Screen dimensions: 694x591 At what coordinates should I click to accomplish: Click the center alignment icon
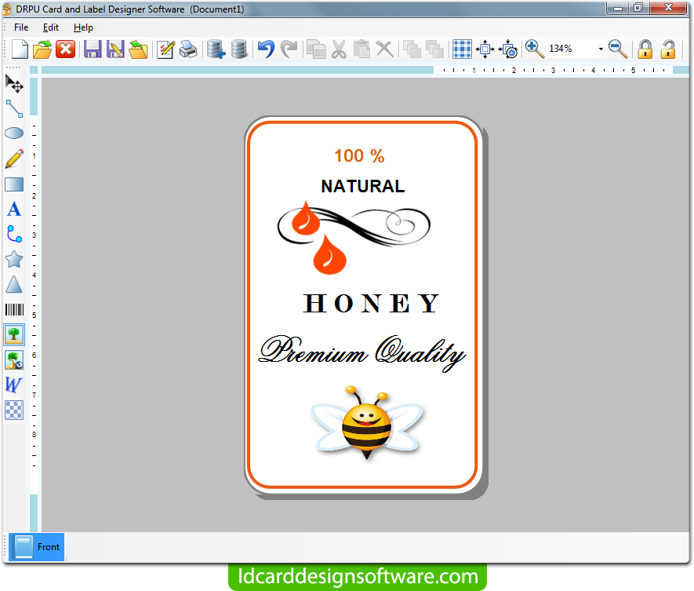485,49
